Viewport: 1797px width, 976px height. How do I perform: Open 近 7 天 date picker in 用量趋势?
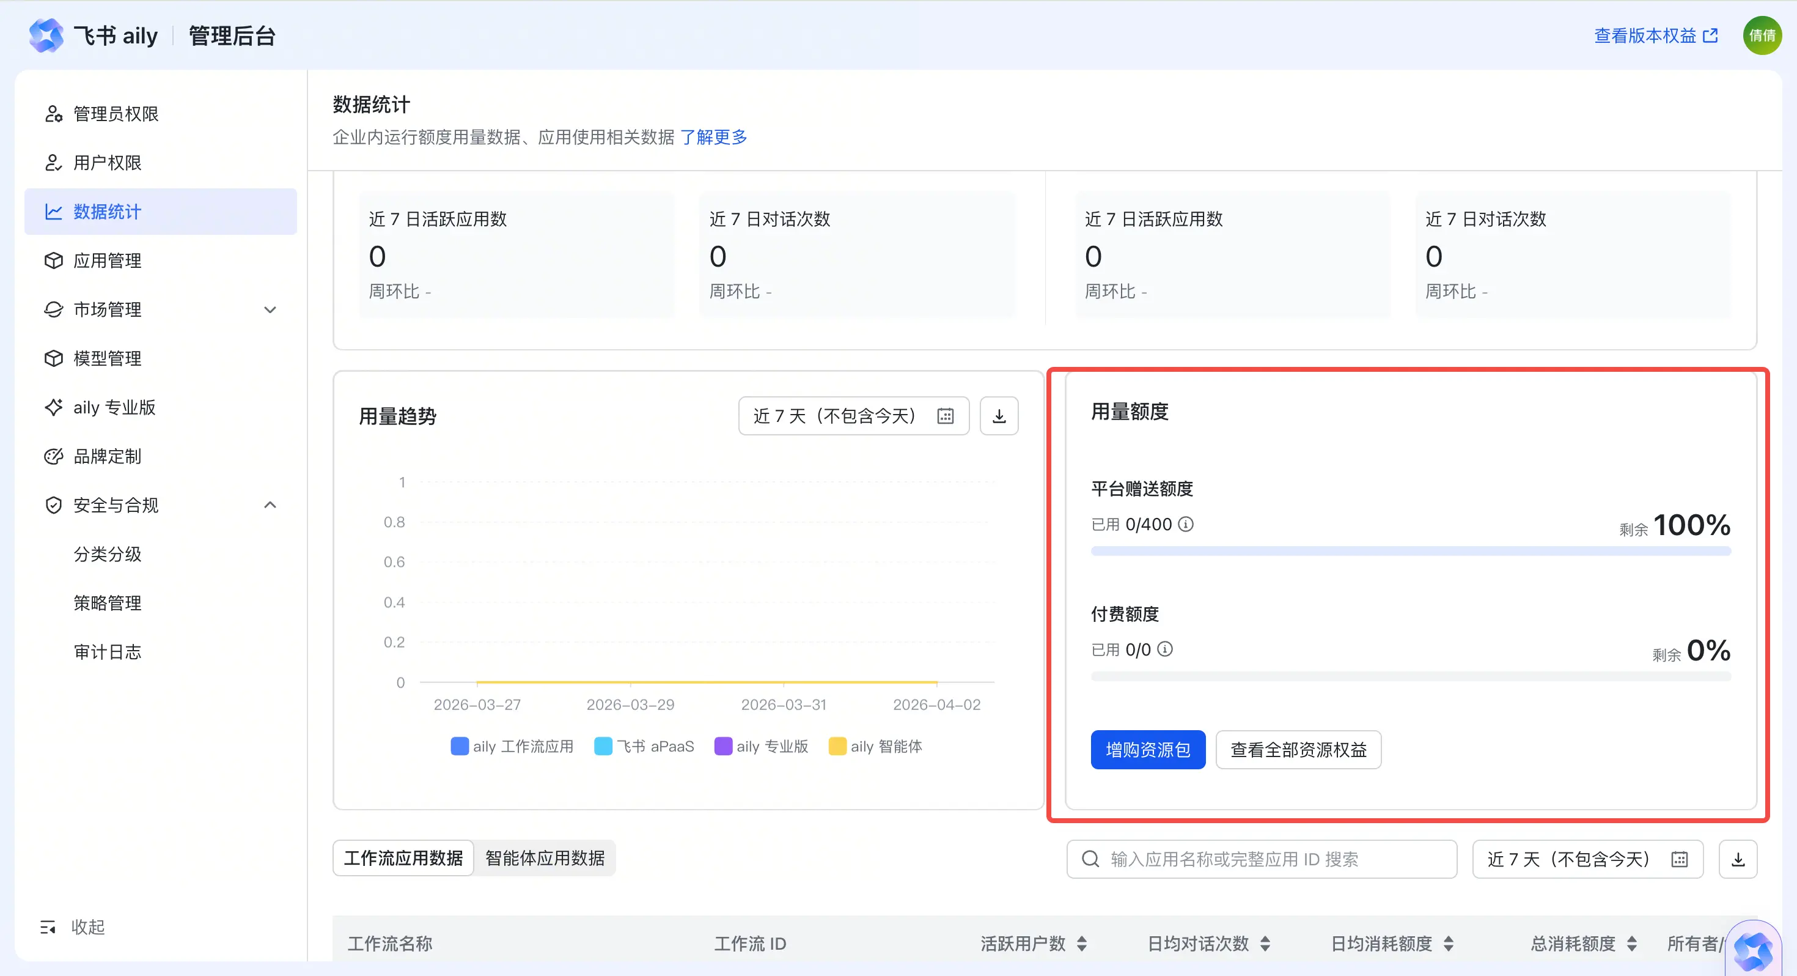(x=854, y=416)
